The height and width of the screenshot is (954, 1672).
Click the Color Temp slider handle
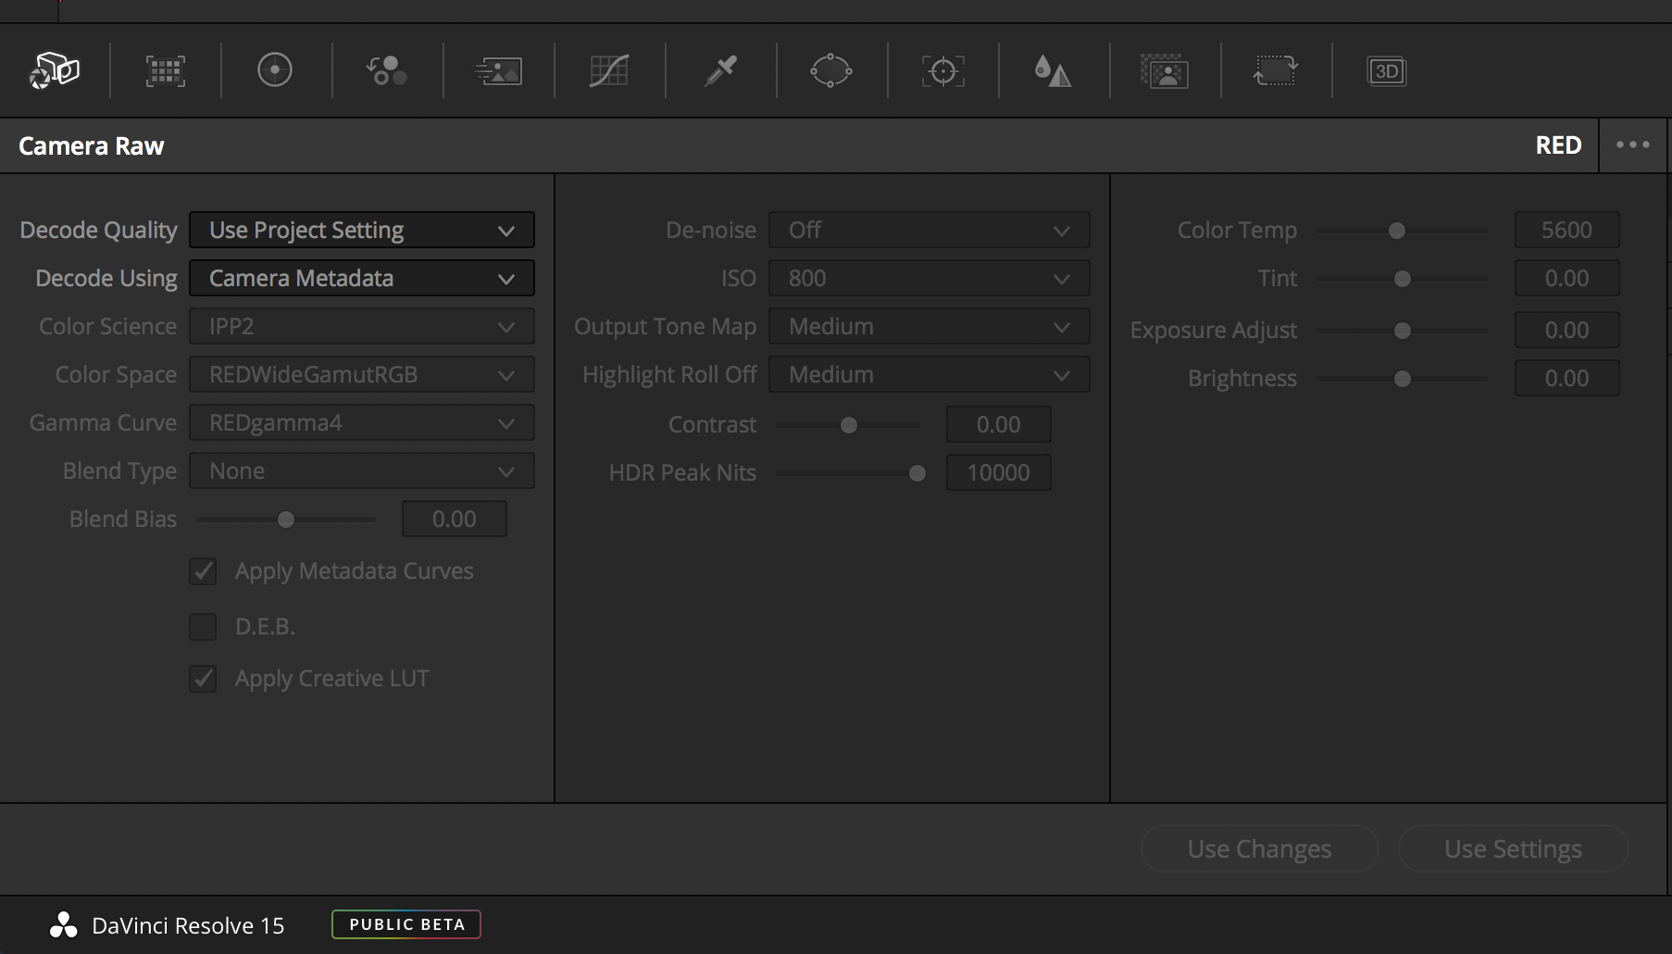(x=1397, y=231)
